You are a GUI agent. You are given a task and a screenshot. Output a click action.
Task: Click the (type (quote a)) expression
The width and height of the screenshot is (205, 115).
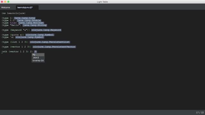pyautogui.click(x=13, y=35)
